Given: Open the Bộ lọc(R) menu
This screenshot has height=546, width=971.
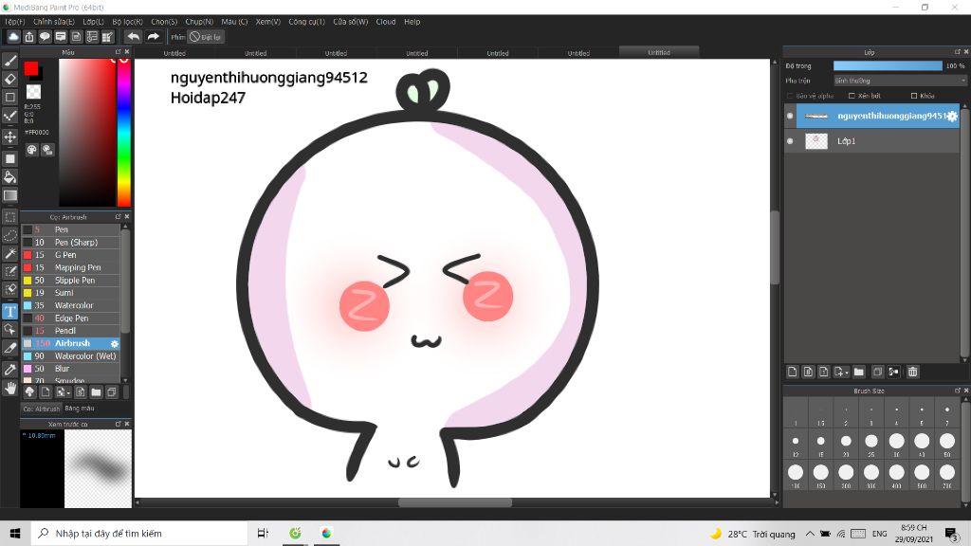Looking at the screenshot, I should (x=128, y=22).
